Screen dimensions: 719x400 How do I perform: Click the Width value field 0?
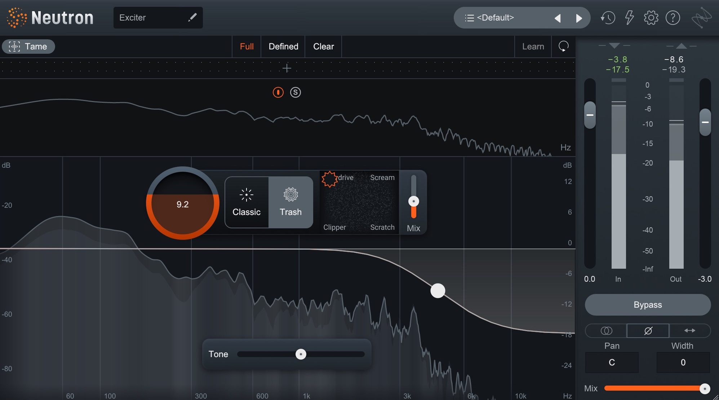683,362
